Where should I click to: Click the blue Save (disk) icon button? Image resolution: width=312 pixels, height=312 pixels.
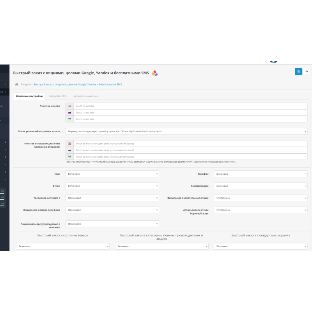[298, 71]
